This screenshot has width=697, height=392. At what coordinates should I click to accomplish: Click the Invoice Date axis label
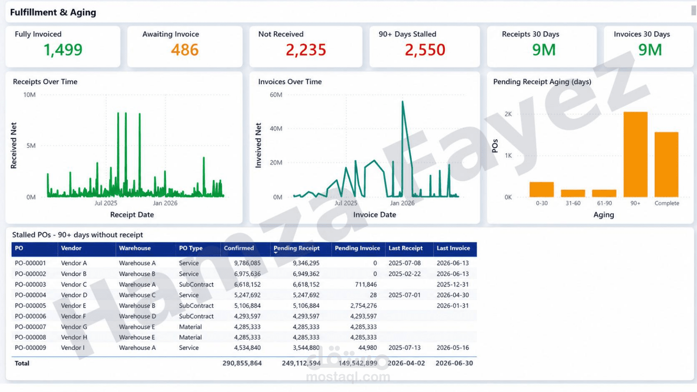coord(375,215)
